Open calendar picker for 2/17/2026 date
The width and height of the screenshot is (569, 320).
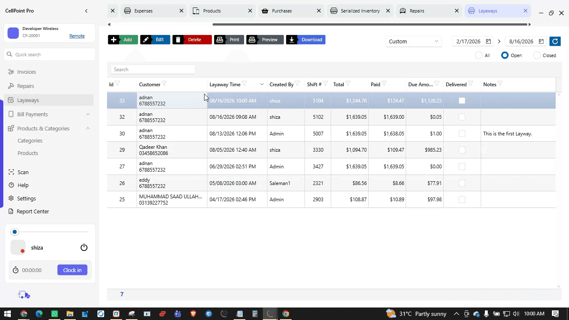point(488,41)
